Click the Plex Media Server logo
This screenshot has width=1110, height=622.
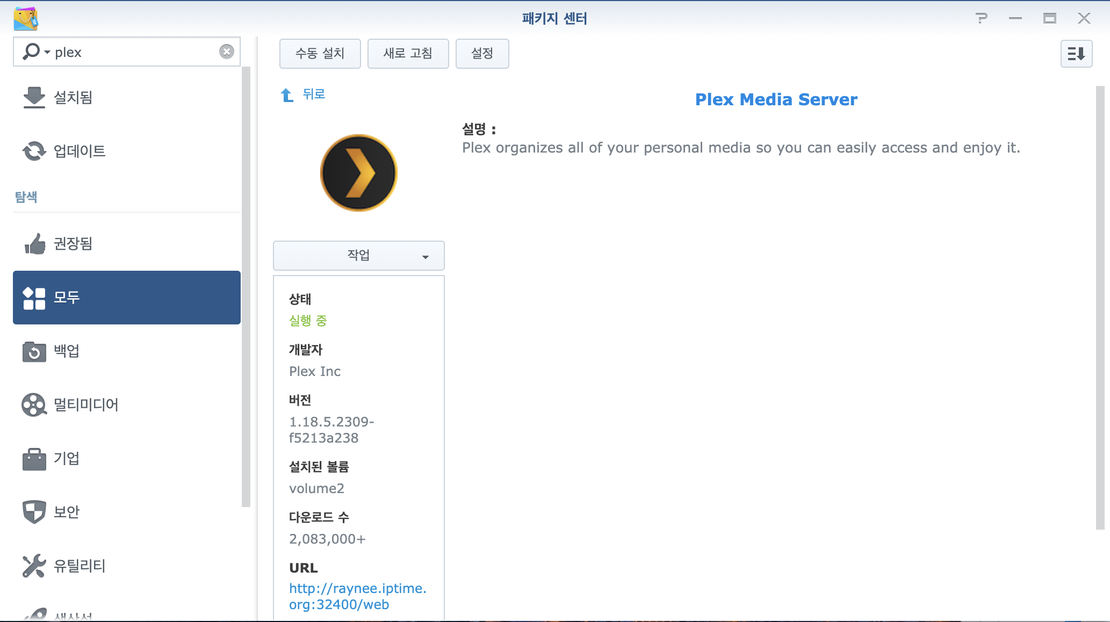tap(359, 173)
